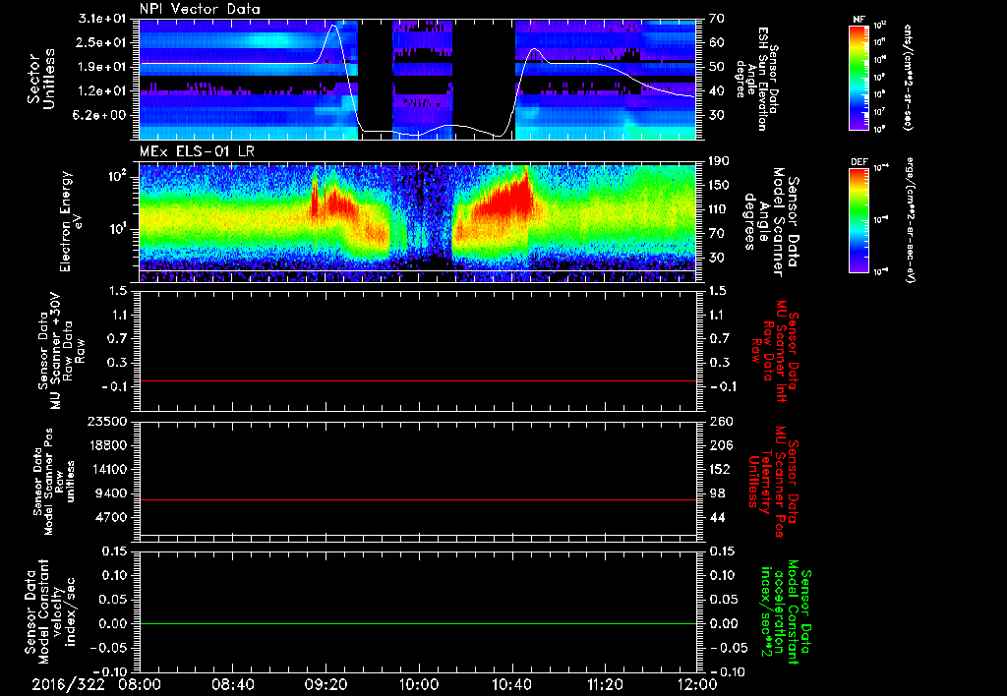Click the "10:00" time tick label
This screenshot has width=1007, height=696.
(x=419, y=684)
